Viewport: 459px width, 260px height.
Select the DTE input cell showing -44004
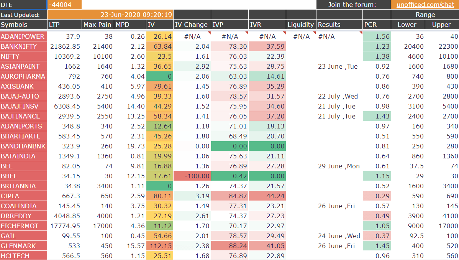coord(63,5)
